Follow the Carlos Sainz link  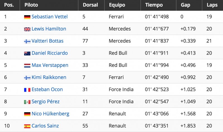[45, 126]
